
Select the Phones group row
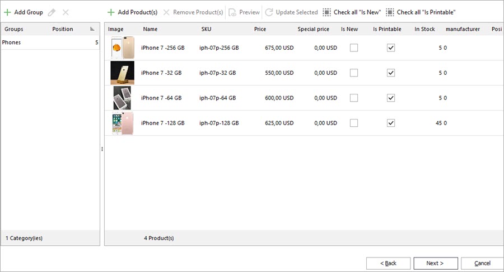[50, 42]
